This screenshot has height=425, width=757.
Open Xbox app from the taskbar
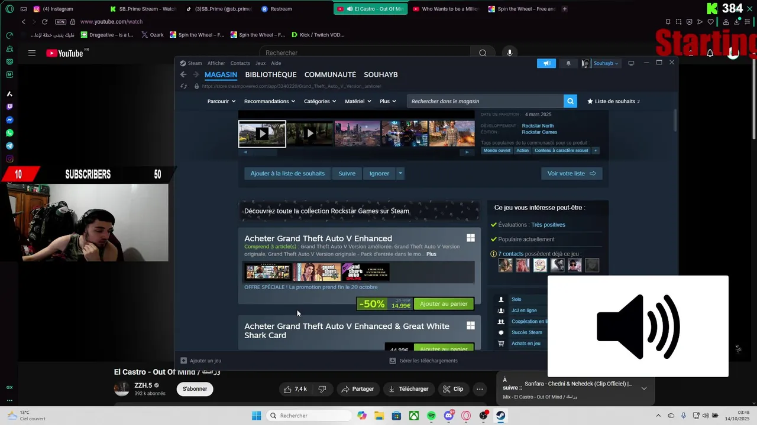tap(414, 416)
